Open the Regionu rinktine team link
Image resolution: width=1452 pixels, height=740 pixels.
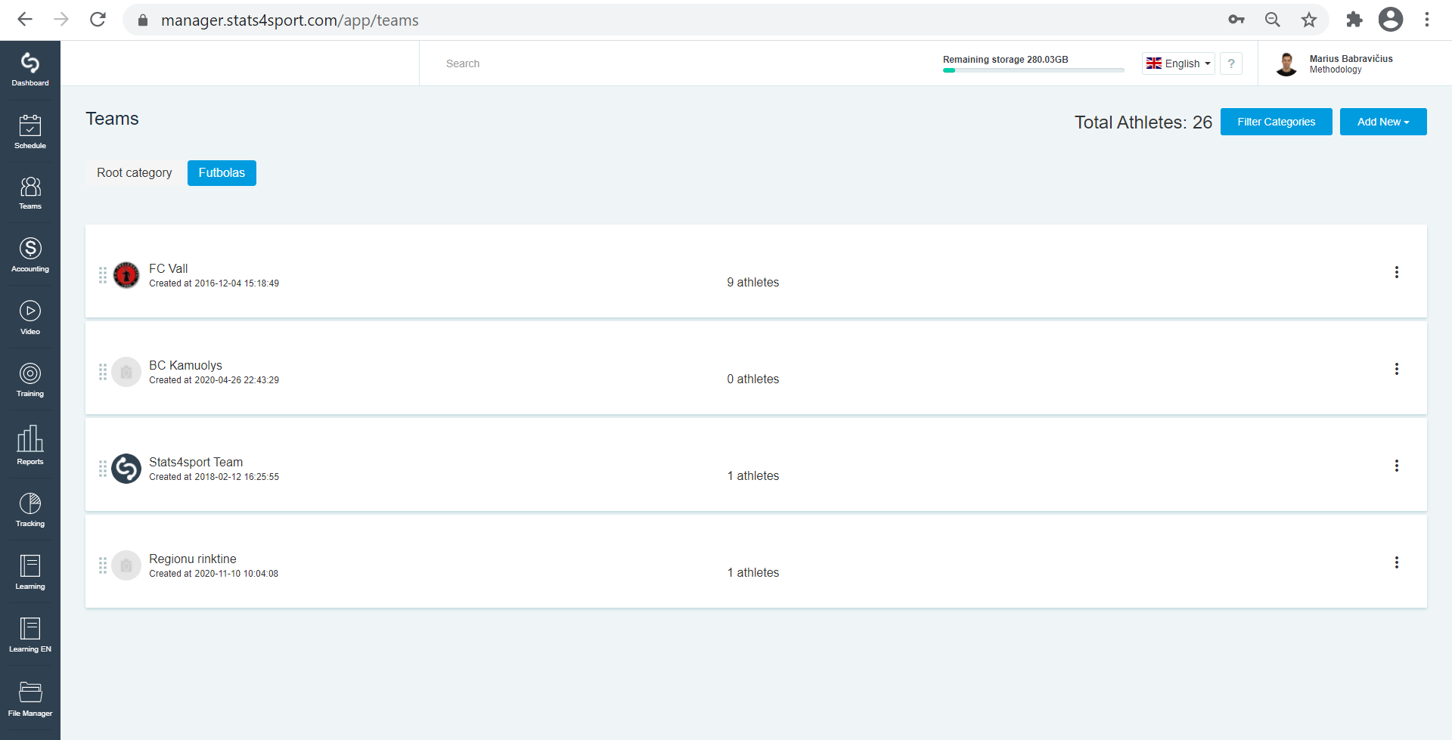(x=193, y=559)
